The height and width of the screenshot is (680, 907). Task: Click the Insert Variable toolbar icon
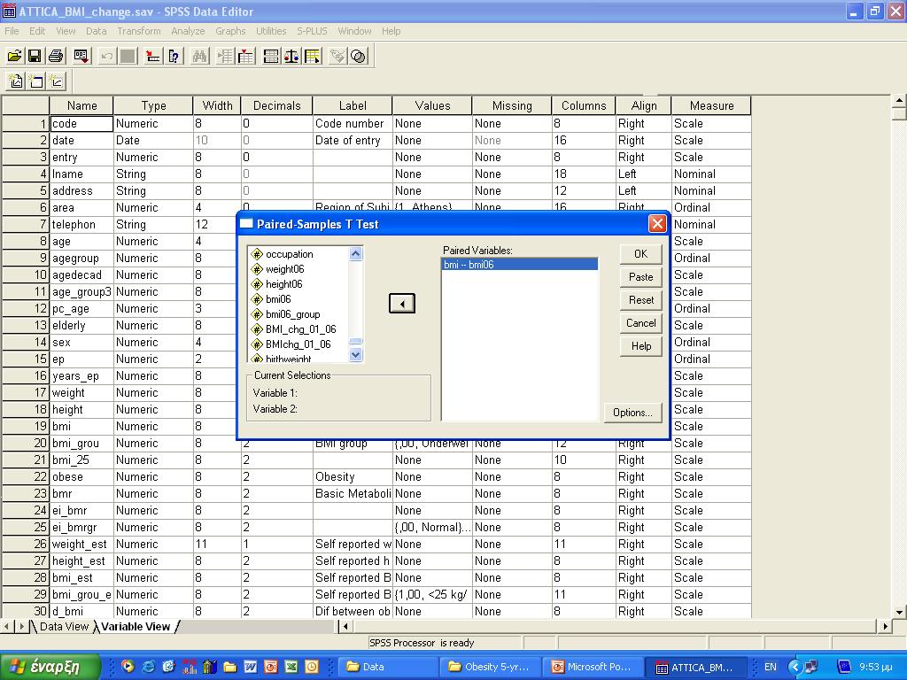(x=246, y=56)
